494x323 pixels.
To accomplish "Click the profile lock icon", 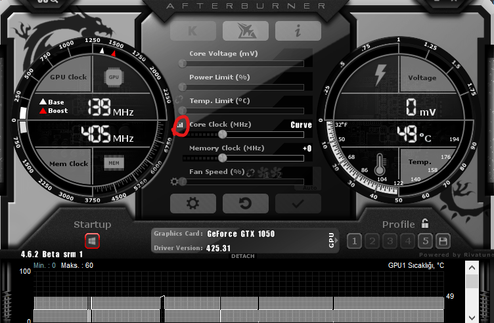I will click(425, 223).
